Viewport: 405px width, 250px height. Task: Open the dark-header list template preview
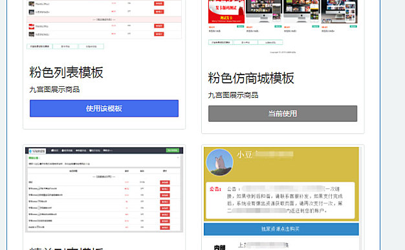tap(104, 190)
